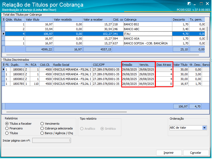The height and width of the screenshot is (159, 212).
Task: Click the column-selector icon beside Fil. header
Action: point(3,65)
